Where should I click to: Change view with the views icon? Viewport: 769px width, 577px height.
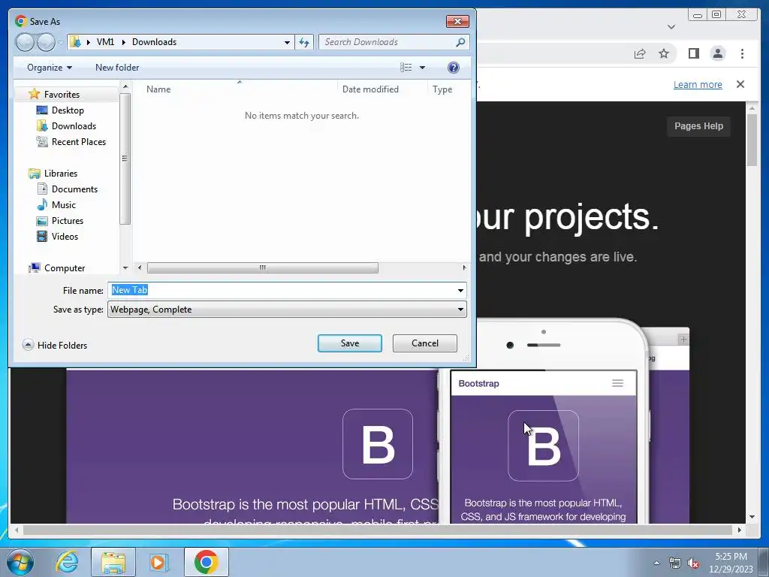point(406,68)
